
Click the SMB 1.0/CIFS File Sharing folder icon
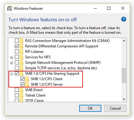(x=21, y=74)
